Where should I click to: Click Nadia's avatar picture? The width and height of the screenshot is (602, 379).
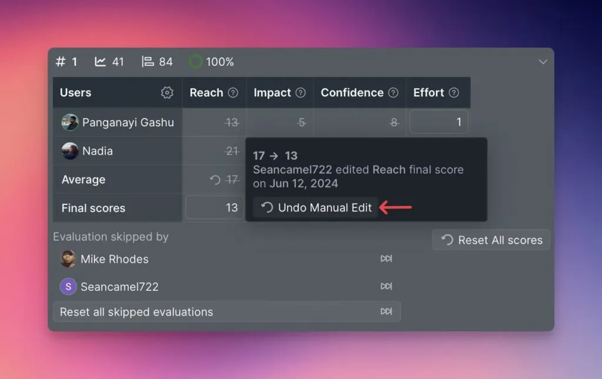(x=70, y=151)
